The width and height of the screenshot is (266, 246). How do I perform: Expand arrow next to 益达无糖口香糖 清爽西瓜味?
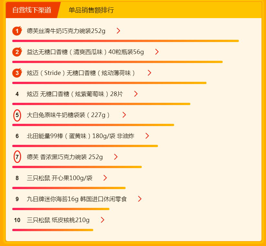pos(157,52)
